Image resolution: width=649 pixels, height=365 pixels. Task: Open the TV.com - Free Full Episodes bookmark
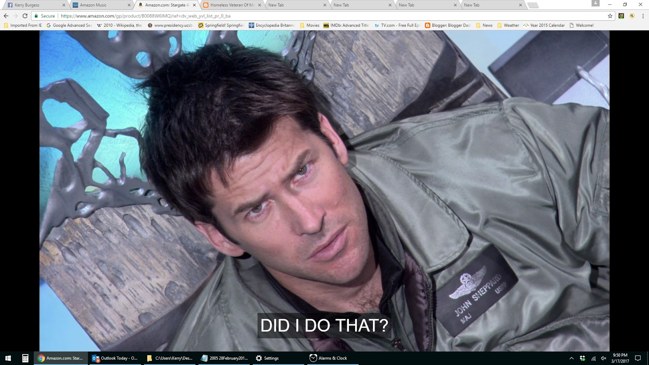tap(397, 25)
